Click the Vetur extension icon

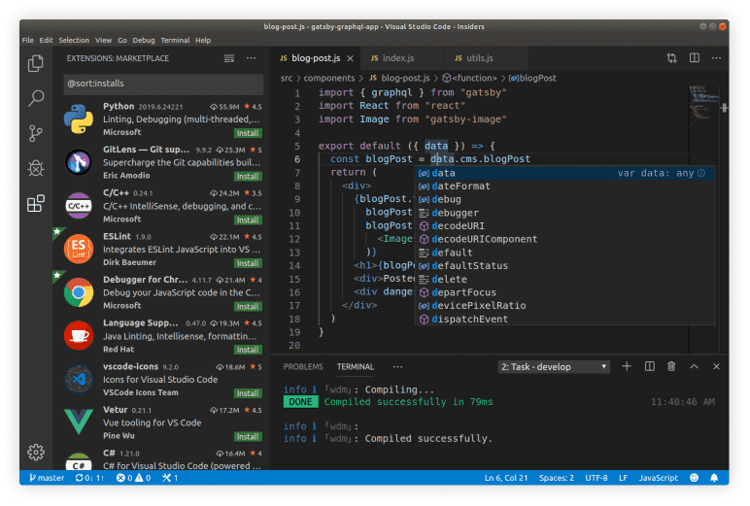pyautogui.click(x=79, y=422)
